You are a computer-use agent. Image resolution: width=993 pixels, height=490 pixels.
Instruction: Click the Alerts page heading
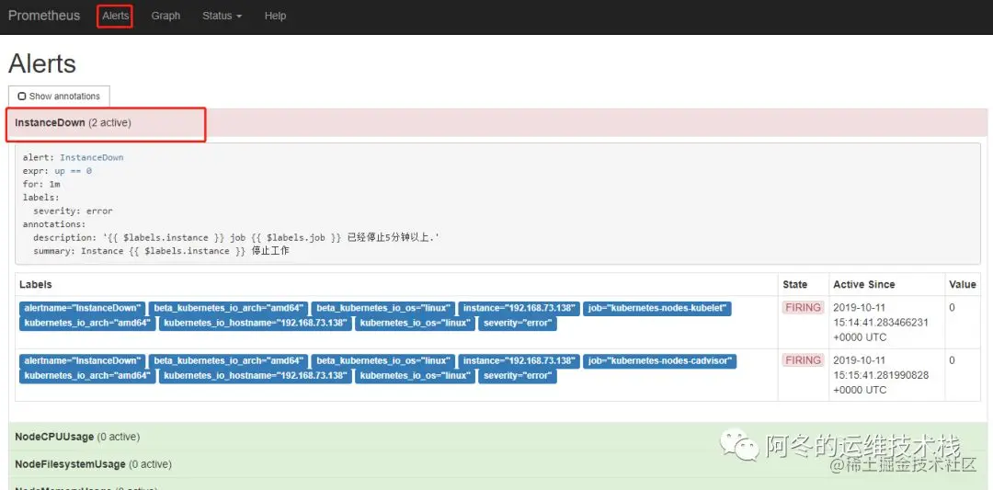coord(42,64)
